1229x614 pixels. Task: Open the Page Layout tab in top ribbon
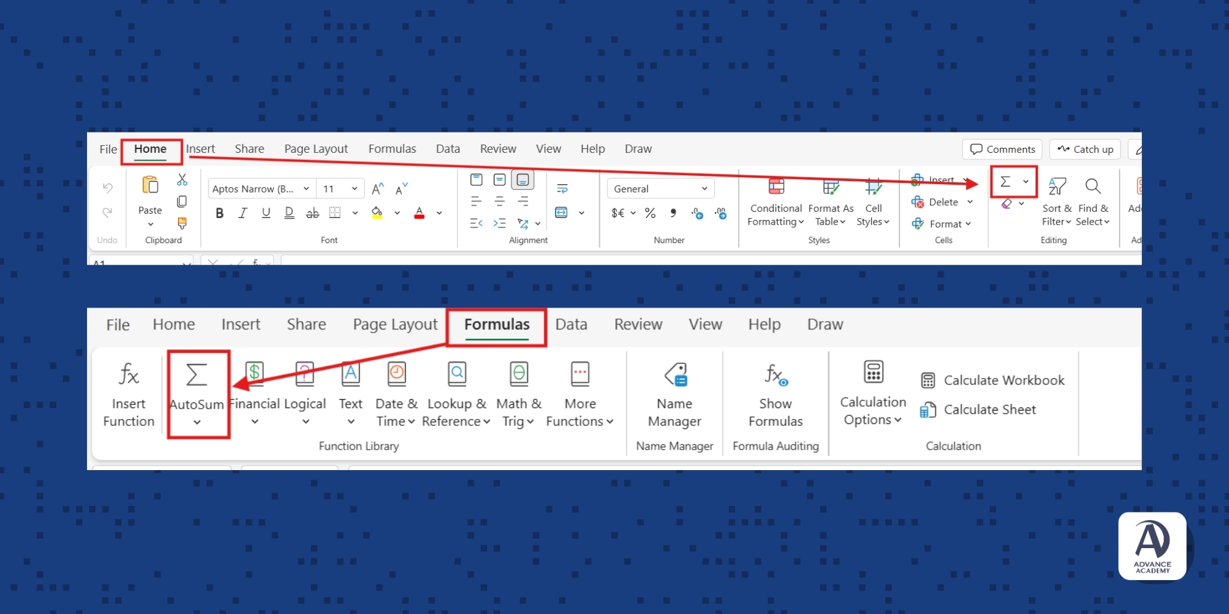tap(316, 149)
